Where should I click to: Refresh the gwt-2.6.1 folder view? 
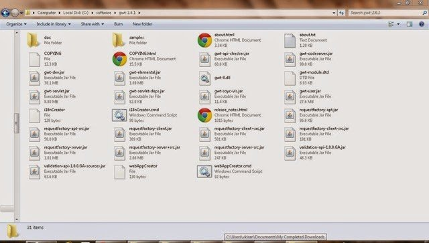click(x=341, y=13)
